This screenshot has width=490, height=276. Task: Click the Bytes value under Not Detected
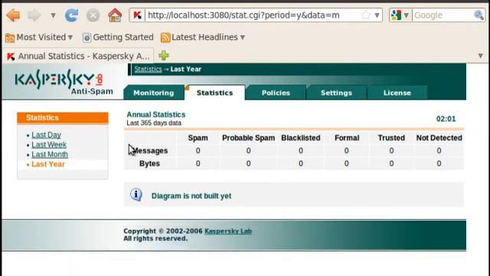439,163
